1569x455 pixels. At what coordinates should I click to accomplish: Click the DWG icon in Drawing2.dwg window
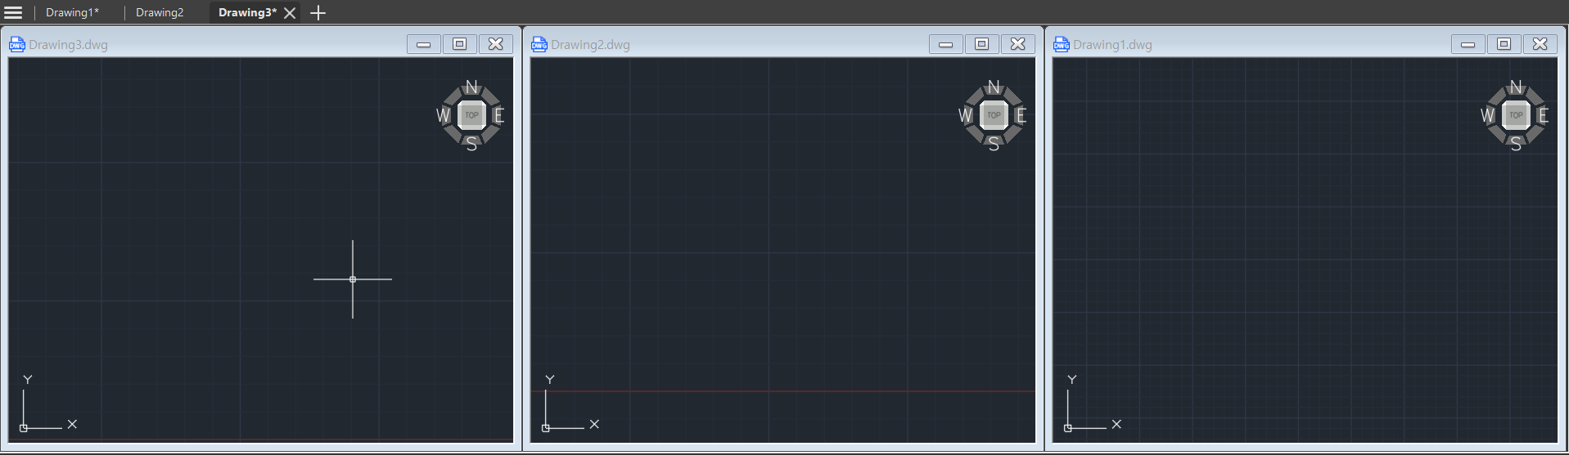point(539,44)
